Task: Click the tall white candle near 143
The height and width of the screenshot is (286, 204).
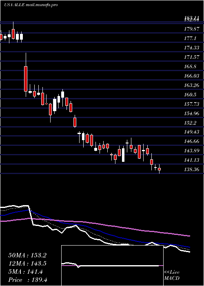Action: click(x=123, y=155)
